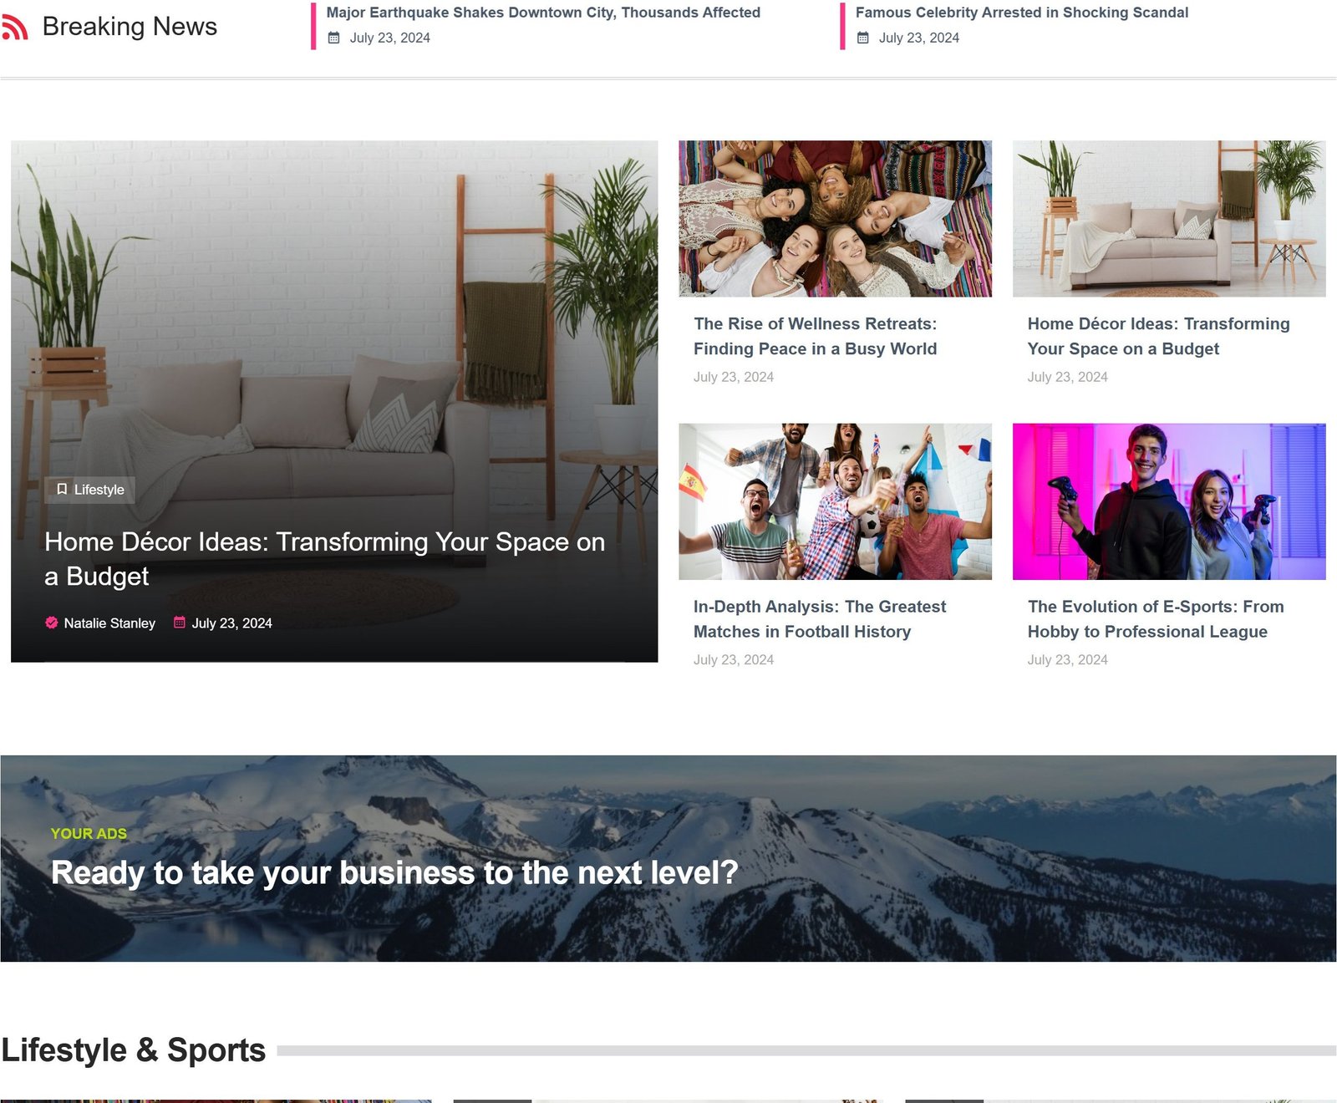Click calendar icon under Earthquake headline
1337x1103 pixels.
pyautogui.click(x=333, y=38)
